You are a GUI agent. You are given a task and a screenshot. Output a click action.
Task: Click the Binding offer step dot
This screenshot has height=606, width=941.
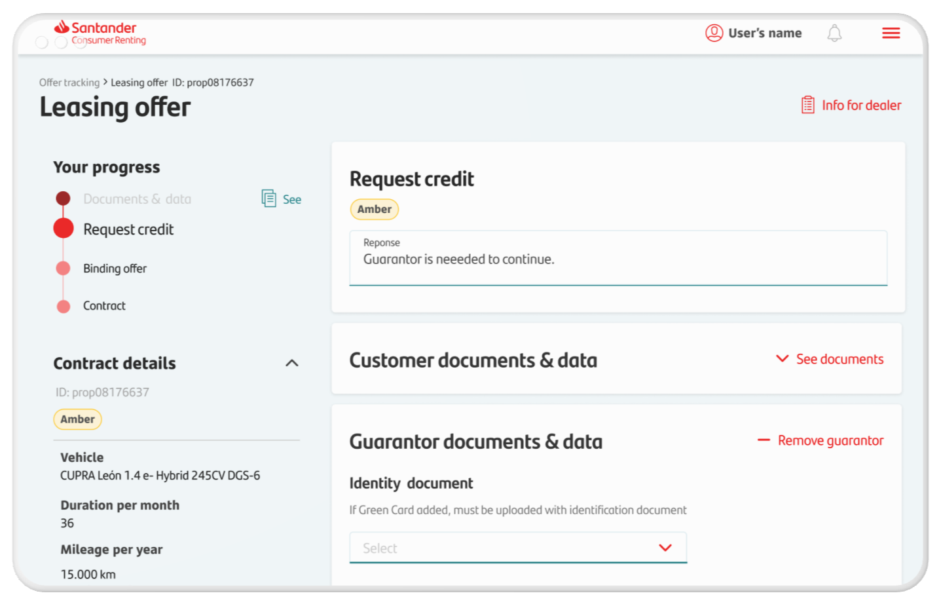click(x=63, y=268)
